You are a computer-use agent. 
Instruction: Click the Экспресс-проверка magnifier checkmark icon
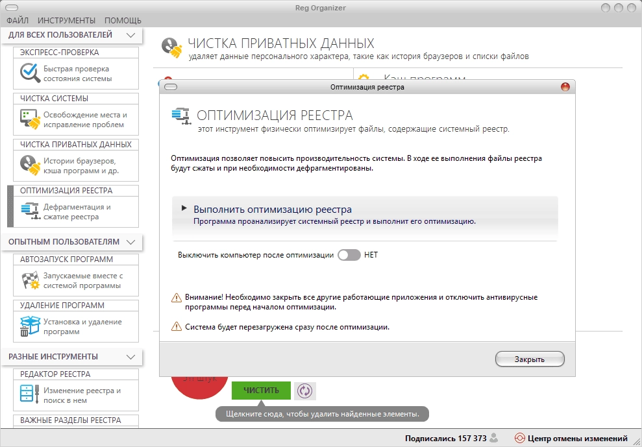click(30, 73)
